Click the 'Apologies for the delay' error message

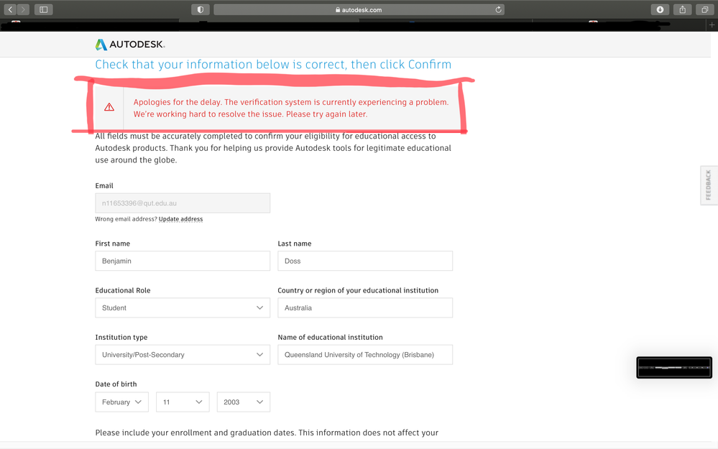click(291, 108)
